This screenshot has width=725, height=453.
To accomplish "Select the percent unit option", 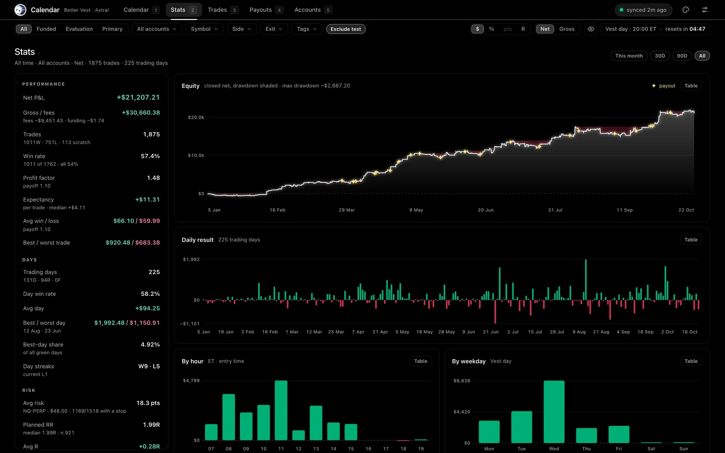I will 492,29.
